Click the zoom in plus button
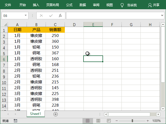Viewport: 166px width, 124px height. coord(148,121)
